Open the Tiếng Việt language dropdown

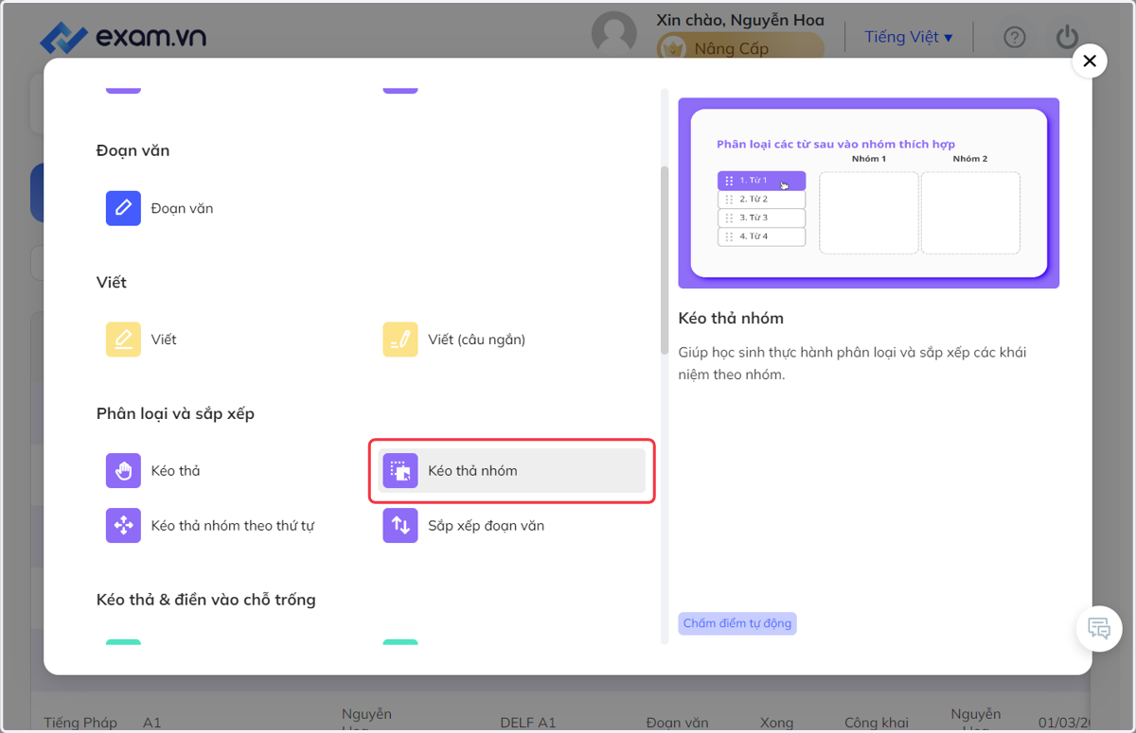(909, 37)
